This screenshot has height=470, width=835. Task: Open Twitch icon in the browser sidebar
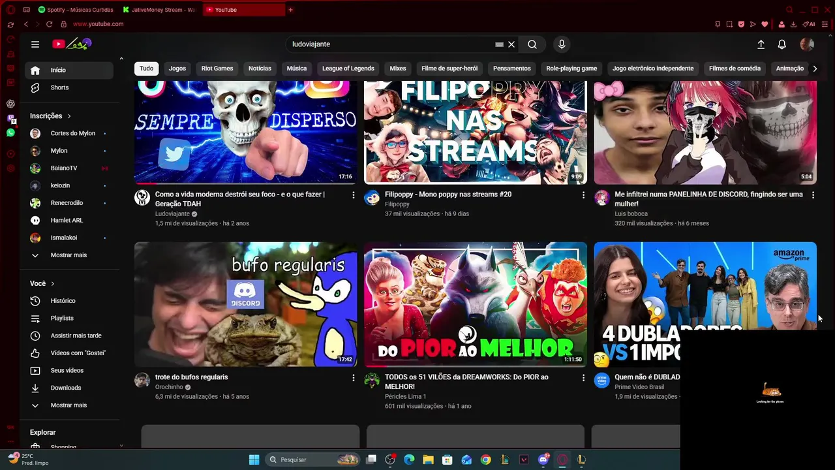point(10,119)
